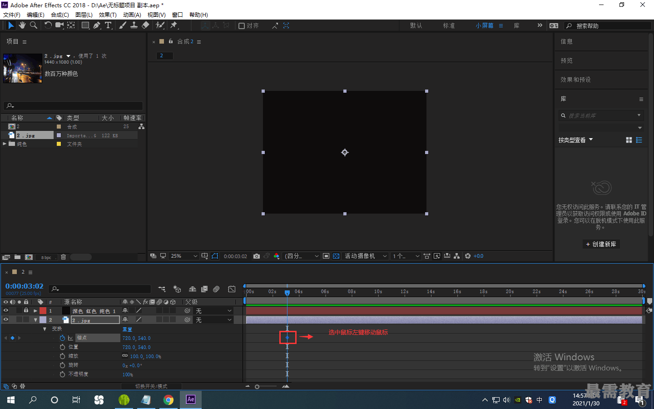Select the Pan Behind anchor point tool
Viewport: 654px width, 409px height.
coord(71,25)
